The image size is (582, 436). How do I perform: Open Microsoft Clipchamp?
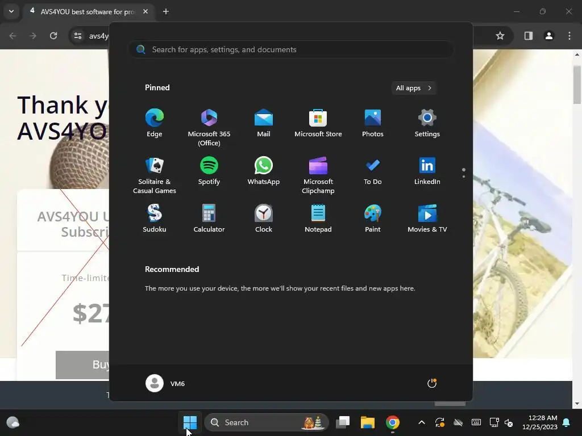coord(318,175)
